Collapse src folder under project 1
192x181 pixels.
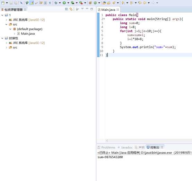[x=7, y=25]
